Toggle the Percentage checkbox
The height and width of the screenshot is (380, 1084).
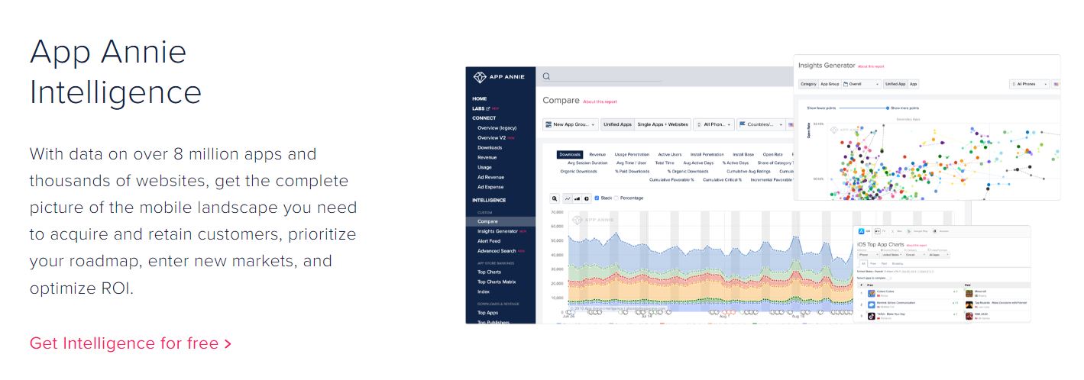[x=616, y=198]
